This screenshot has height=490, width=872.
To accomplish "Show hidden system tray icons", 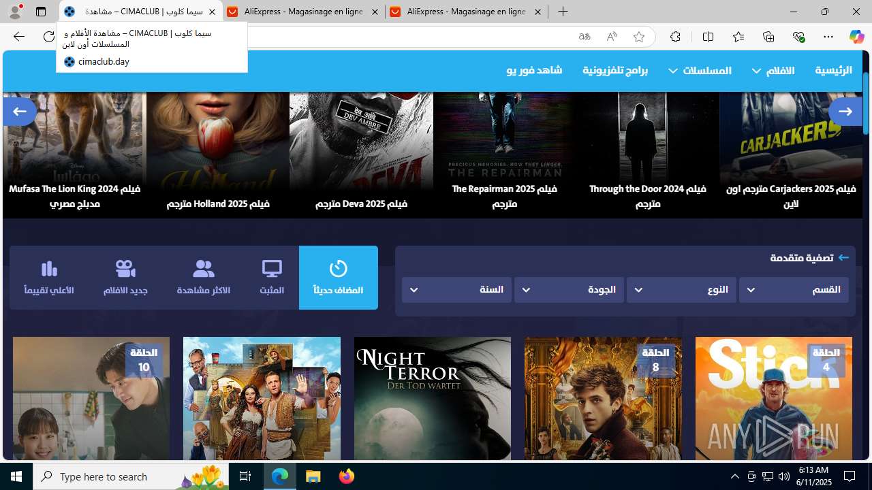I will point(734,476).
